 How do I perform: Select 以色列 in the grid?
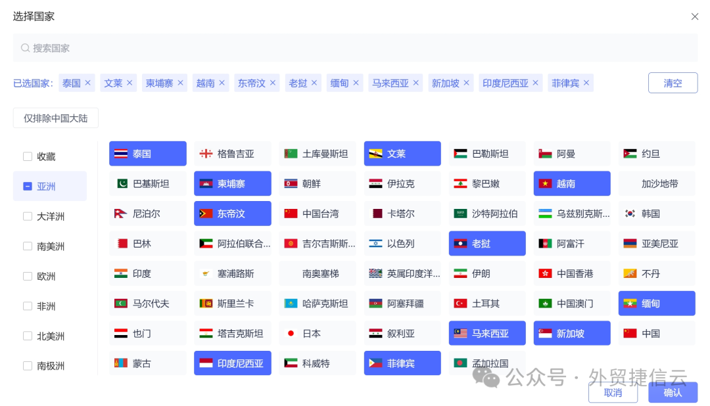tap(402, 243)
